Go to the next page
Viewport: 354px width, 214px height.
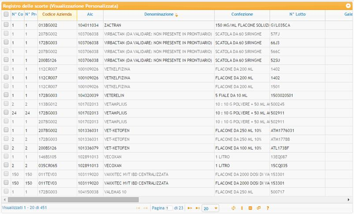190,208
